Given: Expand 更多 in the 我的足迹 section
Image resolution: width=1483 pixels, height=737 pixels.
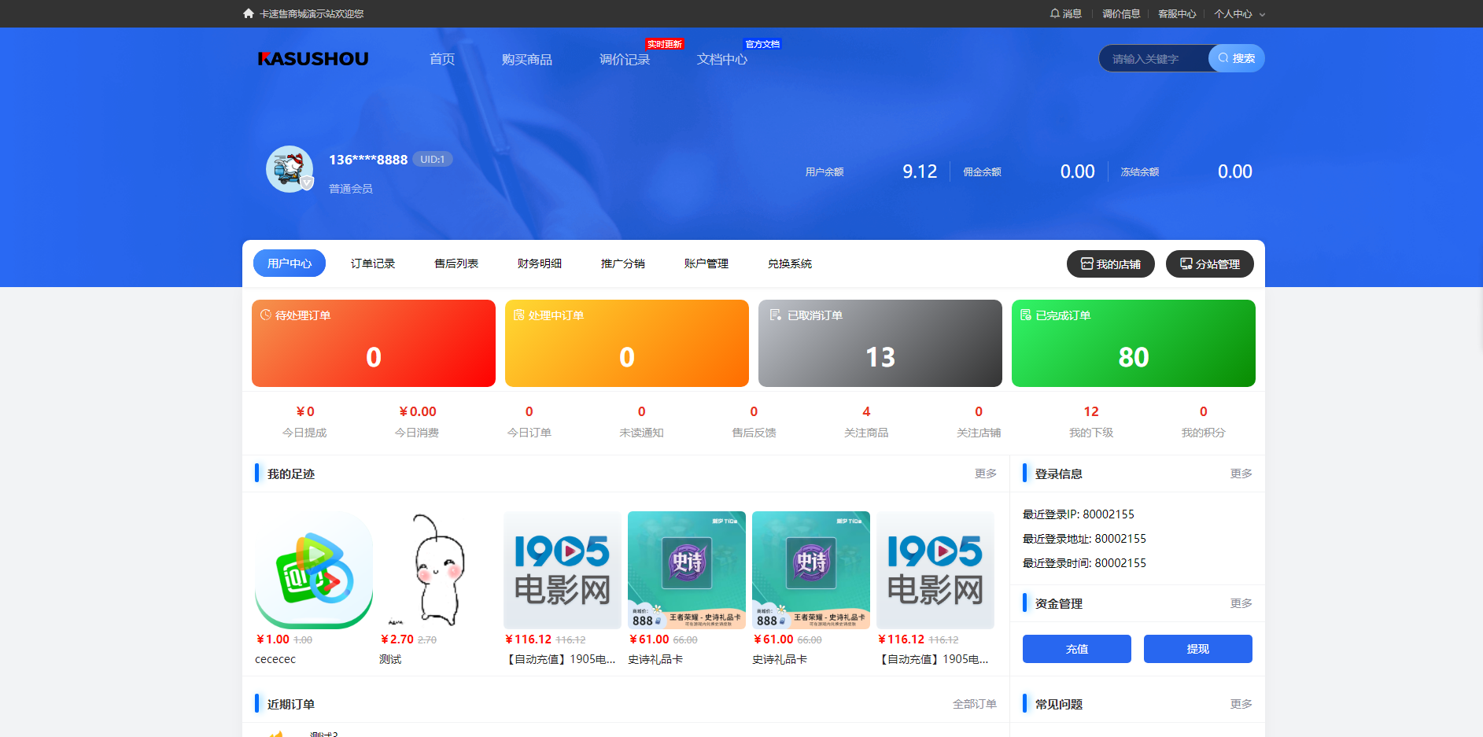Looking at the screenshot, I should pos(985,474).
